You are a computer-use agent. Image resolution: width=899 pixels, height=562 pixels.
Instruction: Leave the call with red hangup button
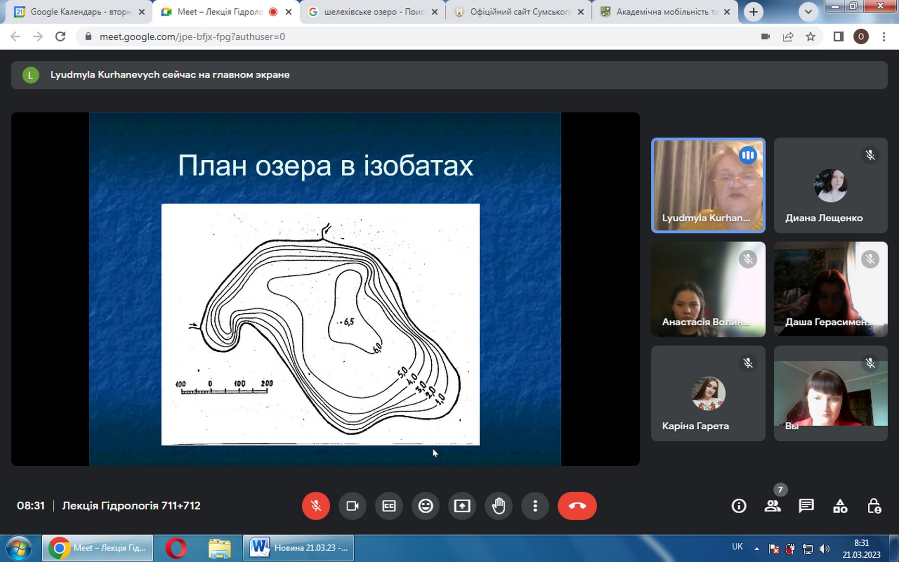click(x=577, y=506)
